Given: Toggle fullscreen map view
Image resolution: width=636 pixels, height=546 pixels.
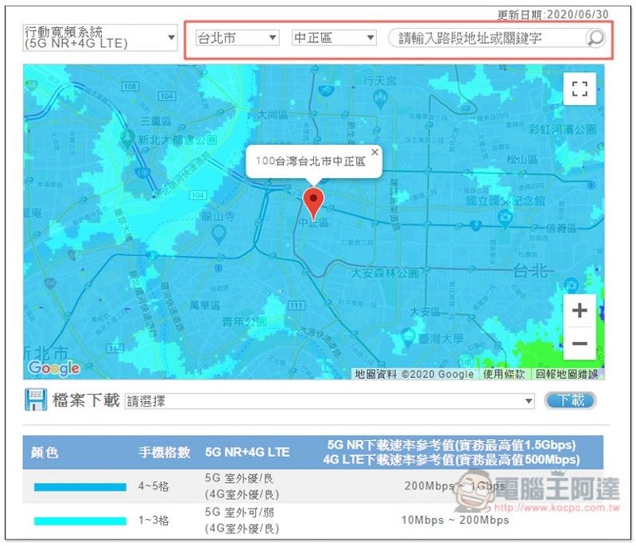Looking at the screenshot, I should pos(579,89).
